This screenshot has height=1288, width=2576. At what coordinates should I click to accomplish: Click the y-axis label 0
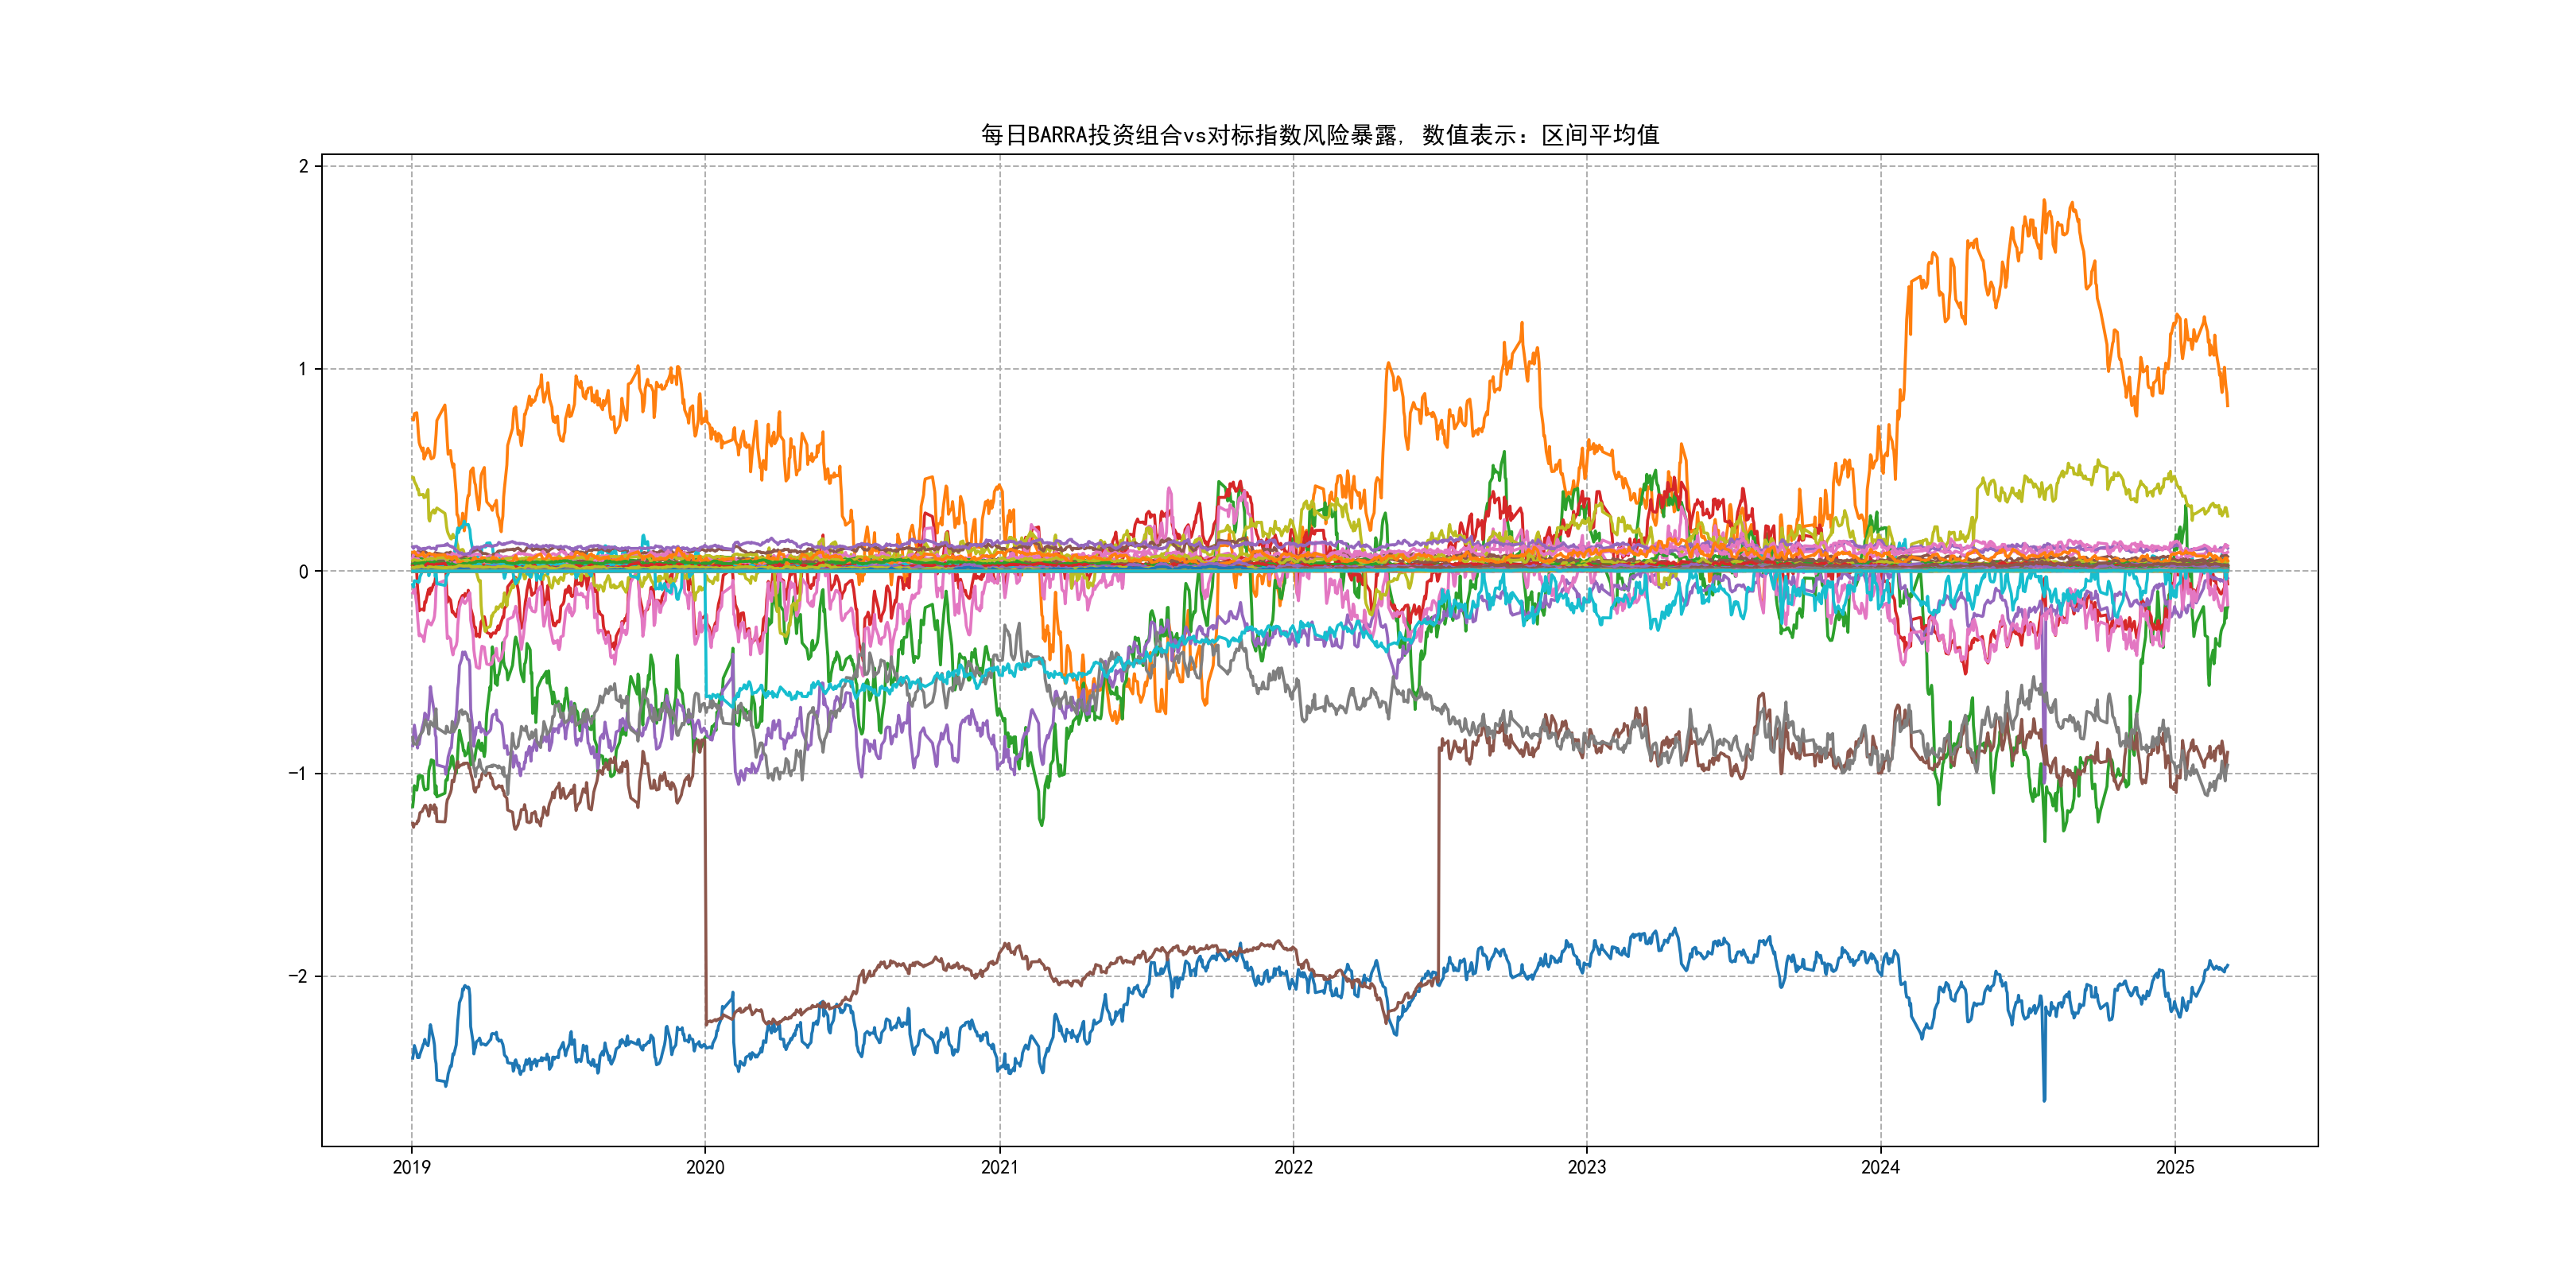click(303, 572)
